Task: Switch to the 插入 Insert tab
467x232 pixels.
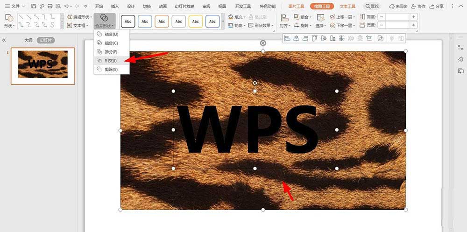Action: (x=115, y=6)
